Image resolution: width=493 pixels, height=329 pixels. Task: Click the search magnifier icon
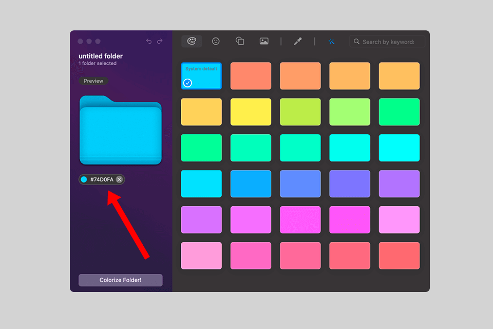point(356,42)
